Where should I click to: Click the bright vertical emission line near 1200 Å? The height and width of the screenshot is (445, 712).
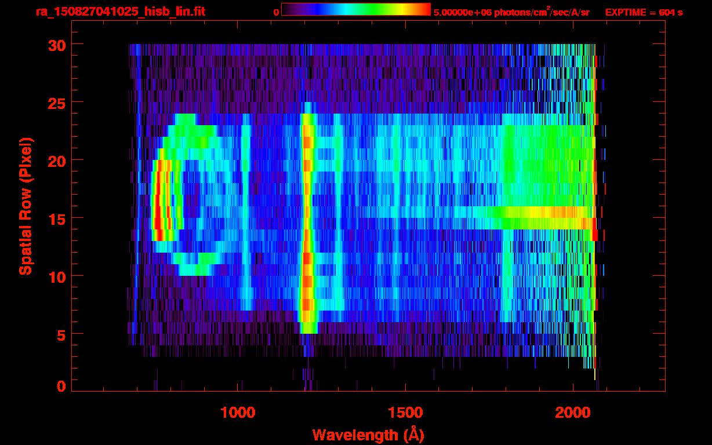pyautogui.click(x=307, y=220)
